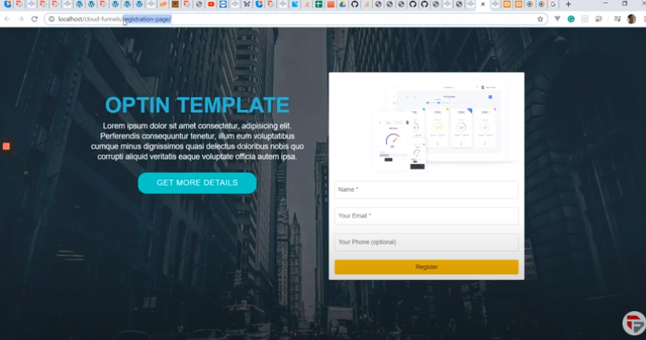Click the red circular logo at bottom right

point(633,323)
